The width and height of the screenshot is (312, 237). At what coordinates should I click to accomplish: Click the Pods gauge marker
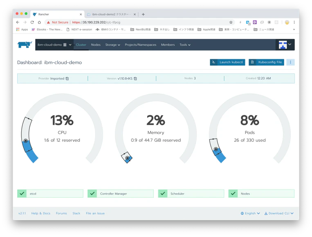pyautogui.click(x=216, y=149)
